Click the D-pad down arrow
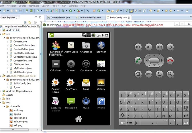The image size is (192, 133). [154, 65]
